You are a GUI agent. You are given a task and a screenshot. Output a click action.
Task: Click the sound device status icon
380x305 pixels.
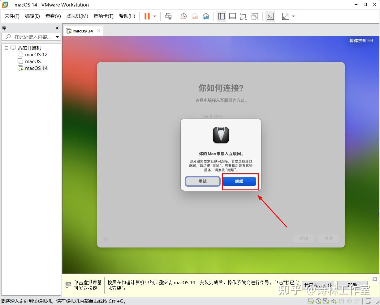pyautogui.click(x=334, y=301)
